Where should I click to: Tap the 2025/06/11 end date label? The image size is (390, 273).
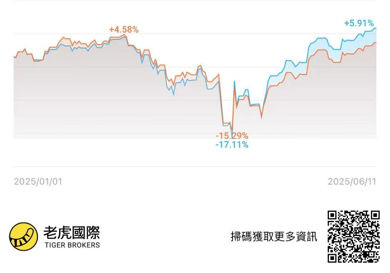click(352, 182)
